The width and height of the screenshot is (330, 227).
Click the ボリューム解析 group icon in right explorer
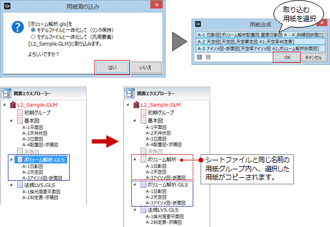[143, 159]
